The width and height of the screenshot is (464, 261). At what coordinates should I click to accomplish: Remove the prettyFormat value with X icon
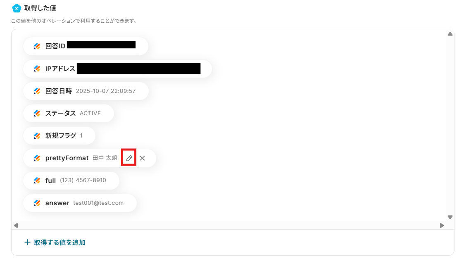coord(142,158)
